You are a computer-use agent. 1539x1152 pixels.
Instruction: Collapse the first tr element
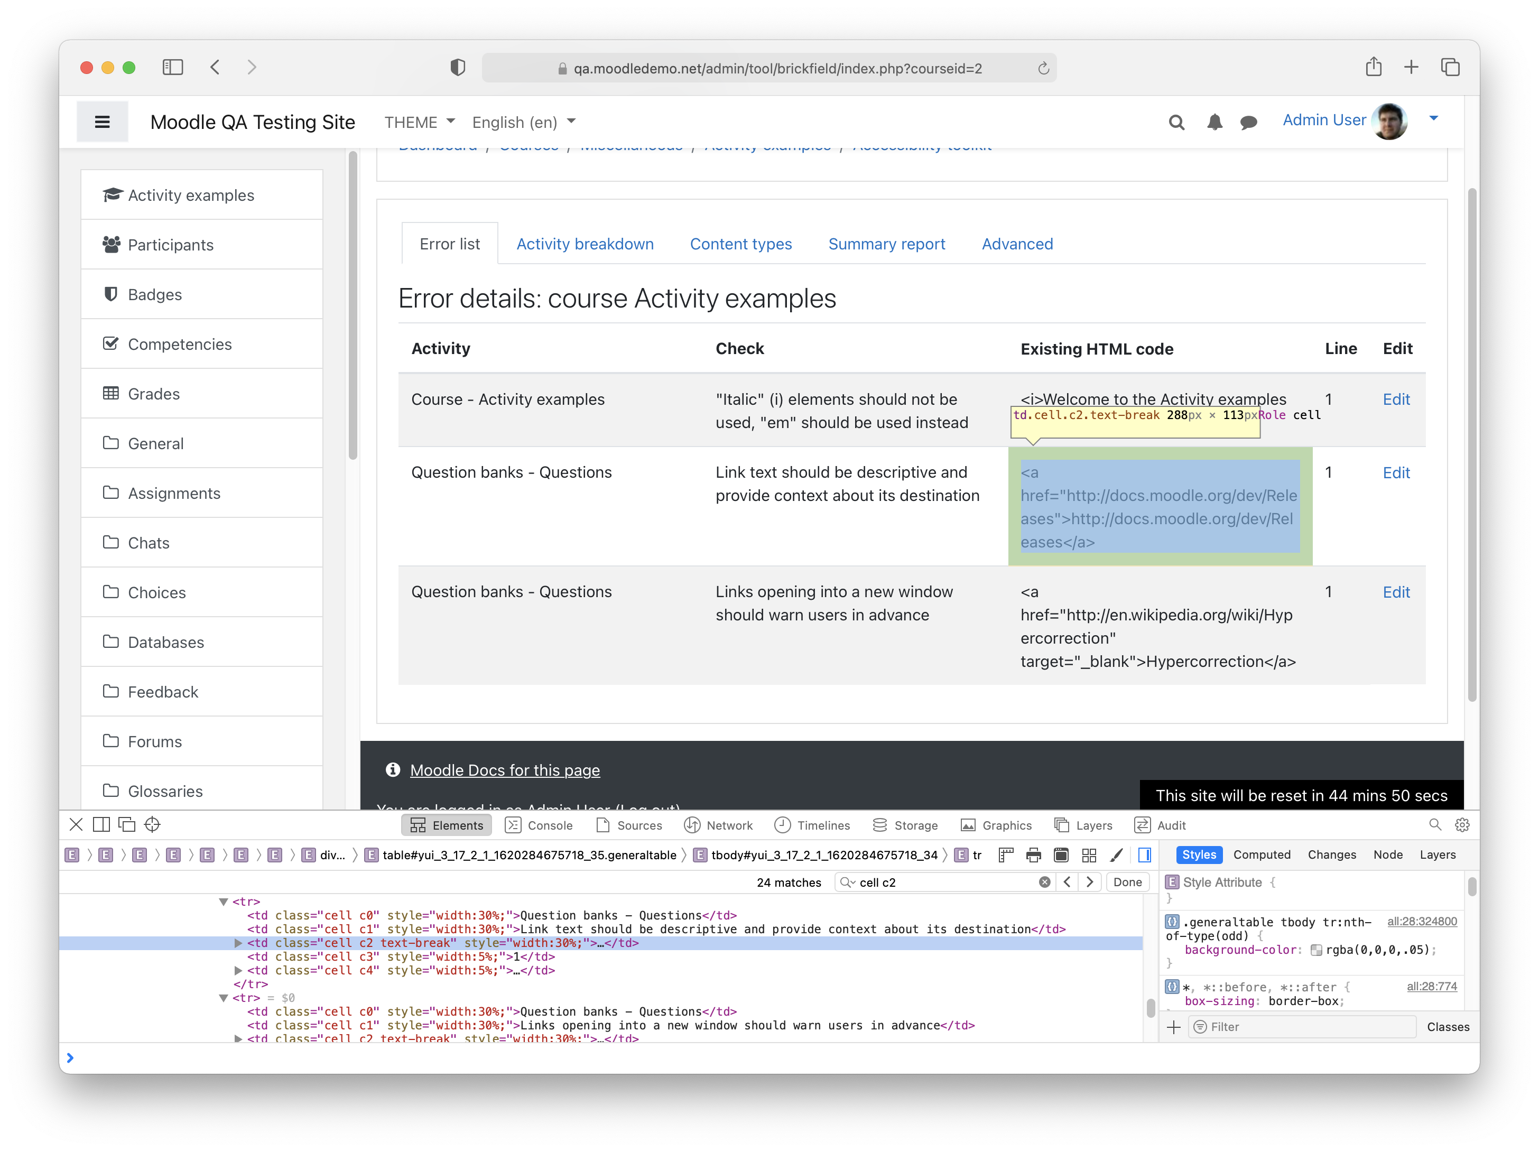[224, 902]
